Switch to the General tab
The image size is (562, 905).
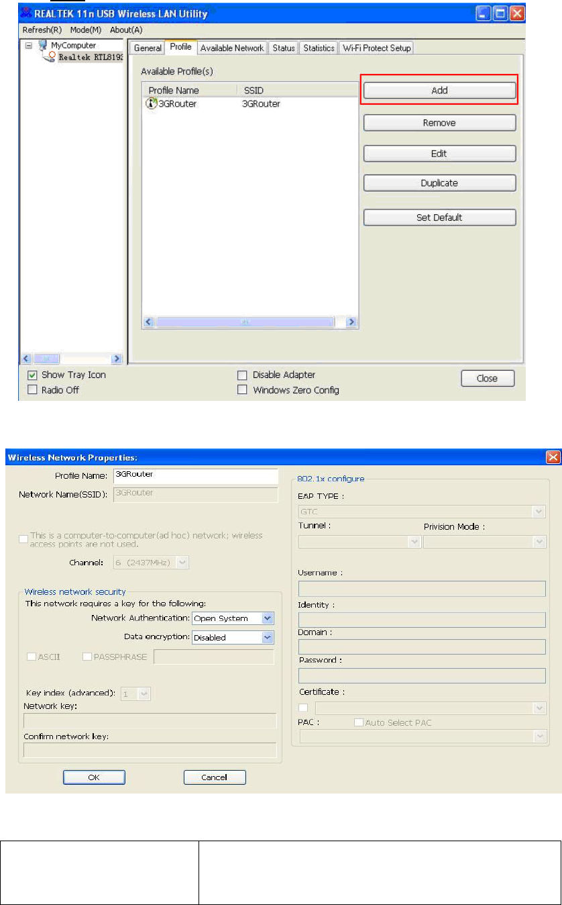(x=148, y=48)
